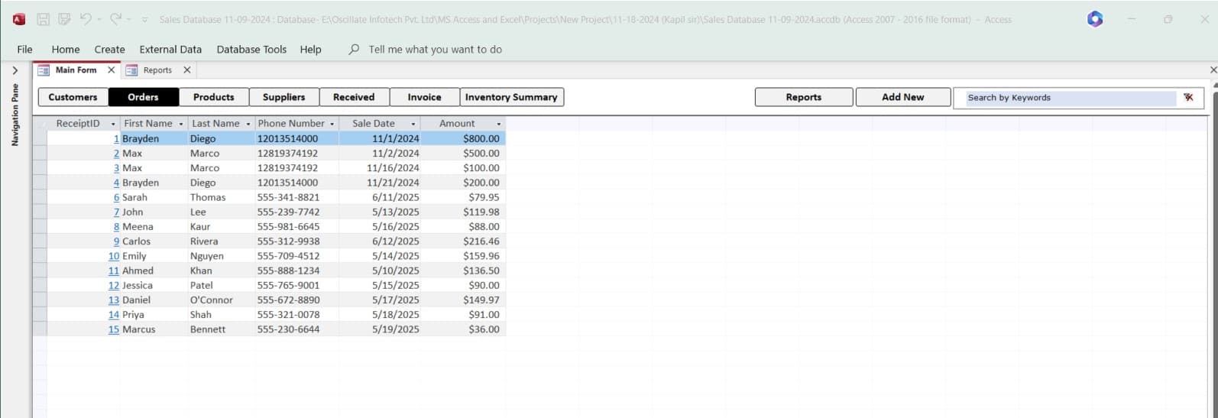Open the Create ribbon tab
The width and height of the screenshot is (1218, 418).
[x=109, y=49]
